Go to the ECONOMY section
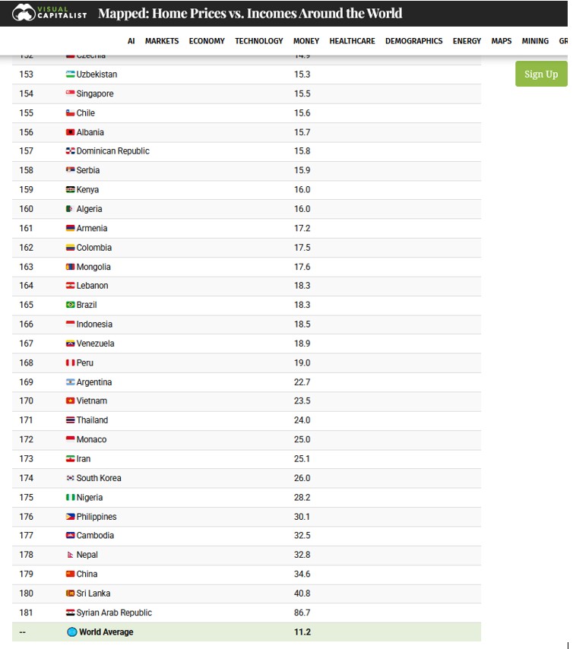 (207, 41)
